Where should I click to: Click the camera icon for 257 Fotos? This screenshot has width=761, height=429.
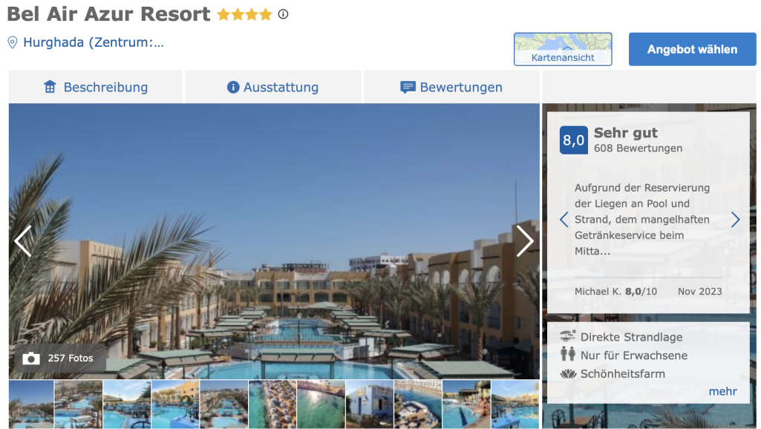pyautogui.click(x=31, y=358)
